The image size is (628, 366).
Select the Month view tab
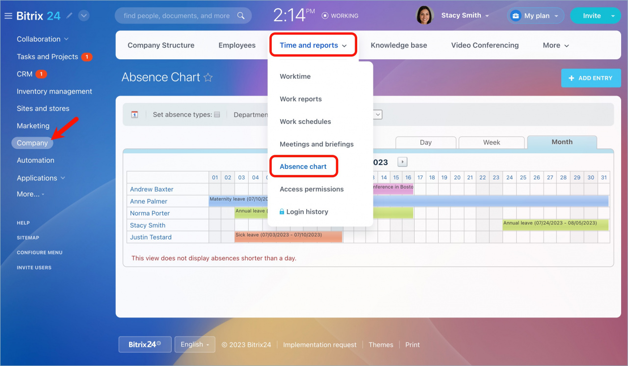tap(562, 142)
